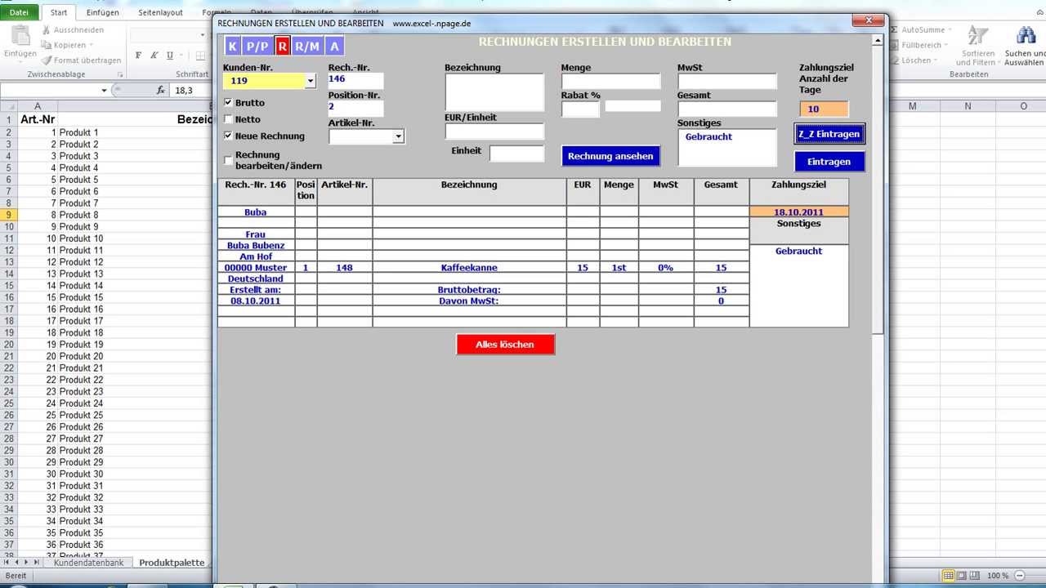The height and width of the screenshot is (588, 1046).
Task: Toggle underline U in Excel ribbon
Action: 170,56
